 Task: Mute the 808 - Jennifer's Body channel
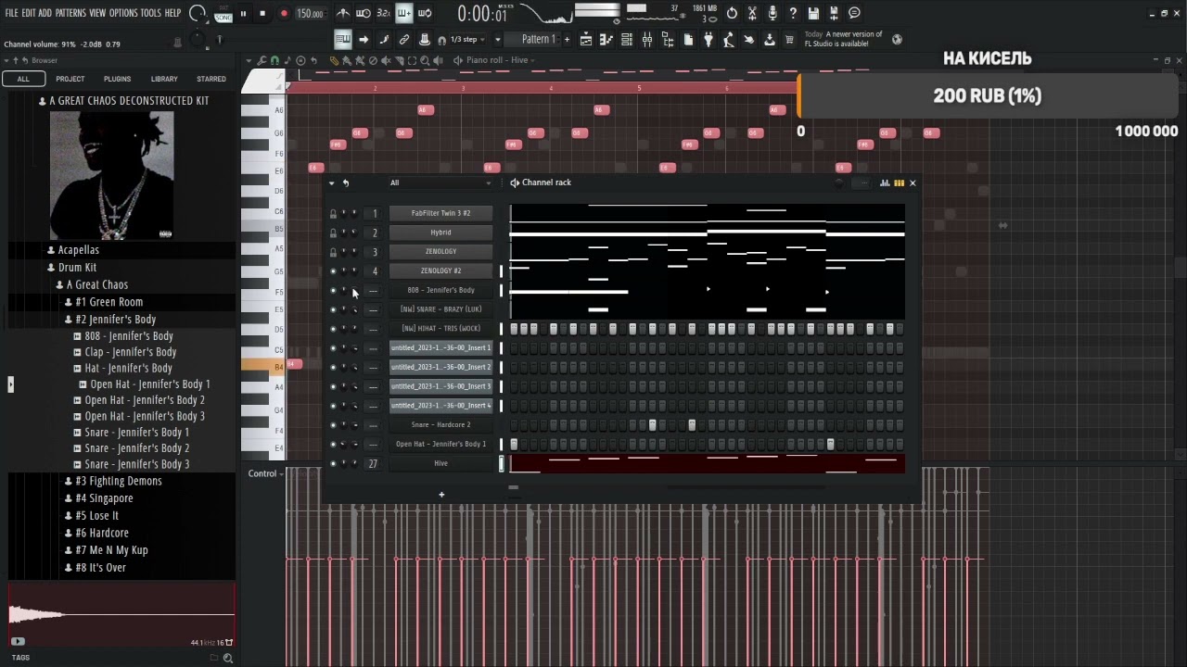click(333, 291)
